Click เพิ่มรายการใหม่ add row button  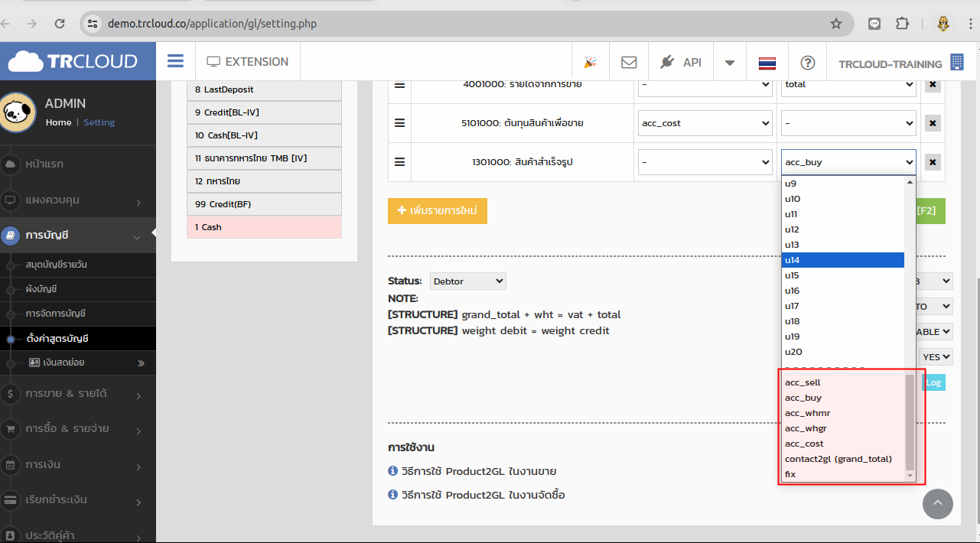(x=438, y=211)
